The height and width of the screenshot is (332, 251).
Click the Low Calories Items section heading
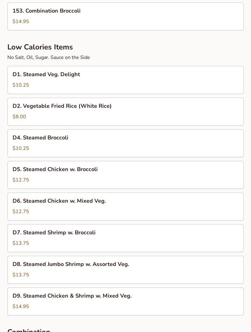[x=40, y=47]
